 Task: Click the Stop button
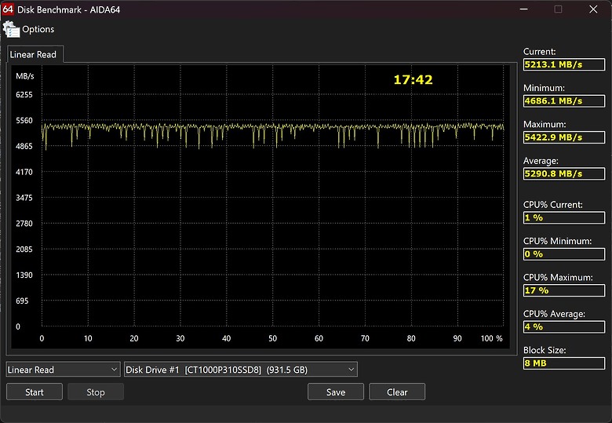(96, 392)
